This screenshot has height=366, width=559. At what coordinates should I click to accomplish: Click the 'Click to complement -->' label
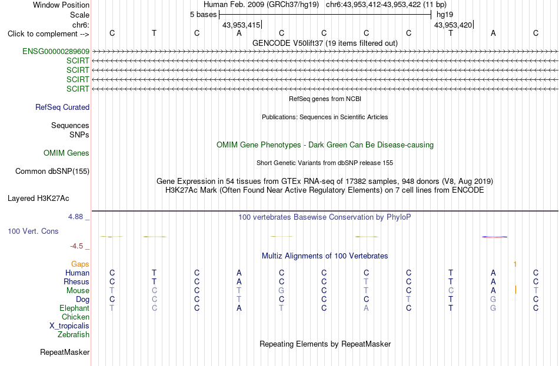point(48,34)
